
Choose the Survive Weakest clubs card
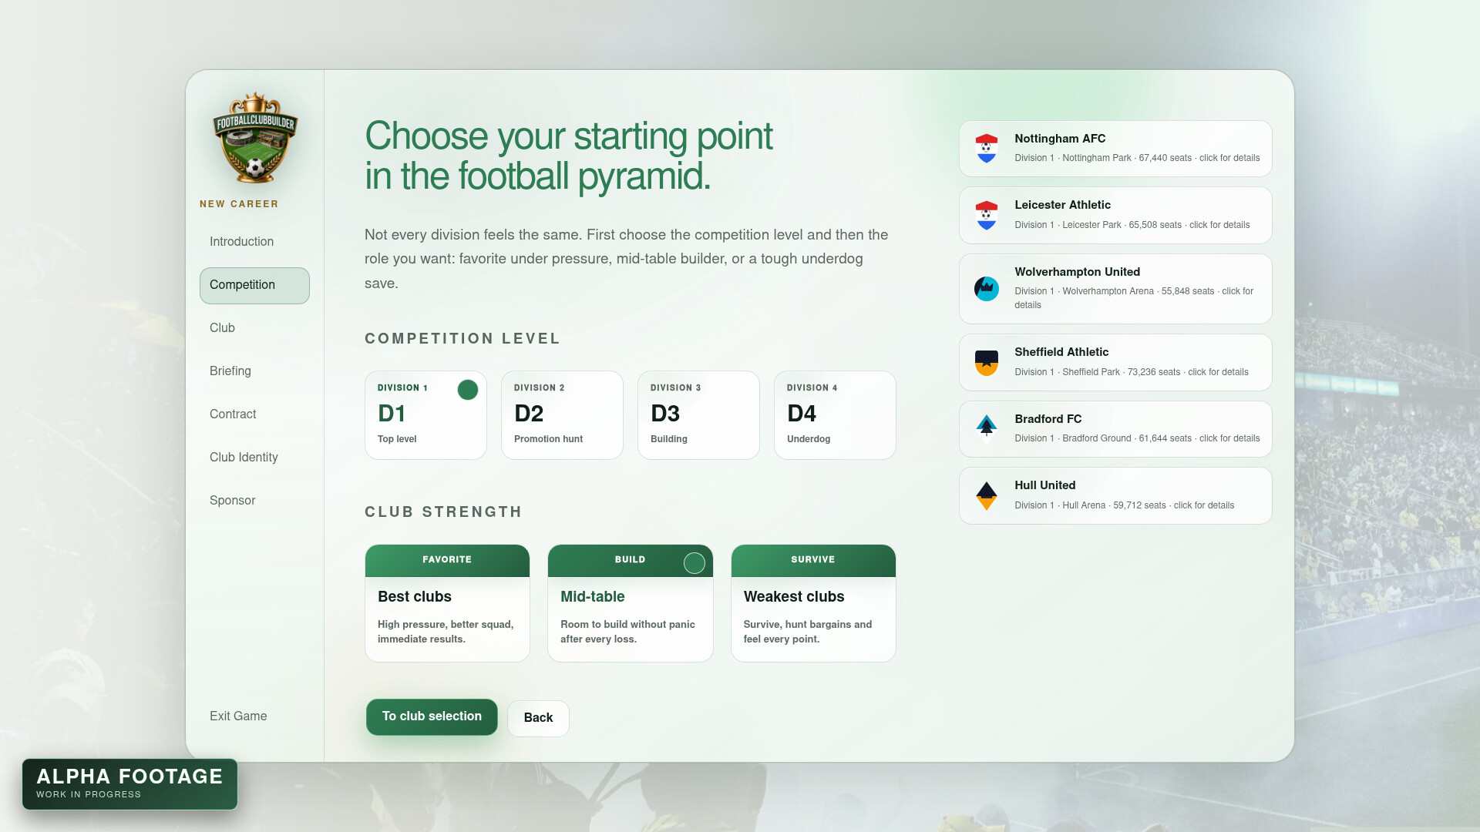813,603
